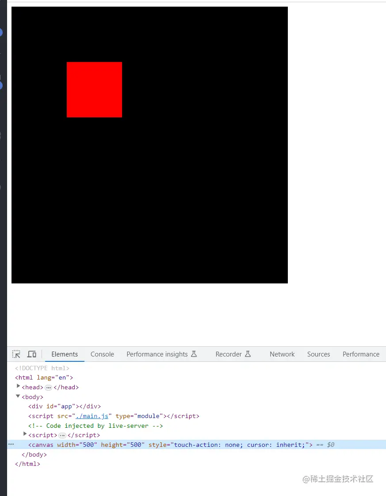Open the ./main.js source link
386x496 pixels.
tap(92, 416)
